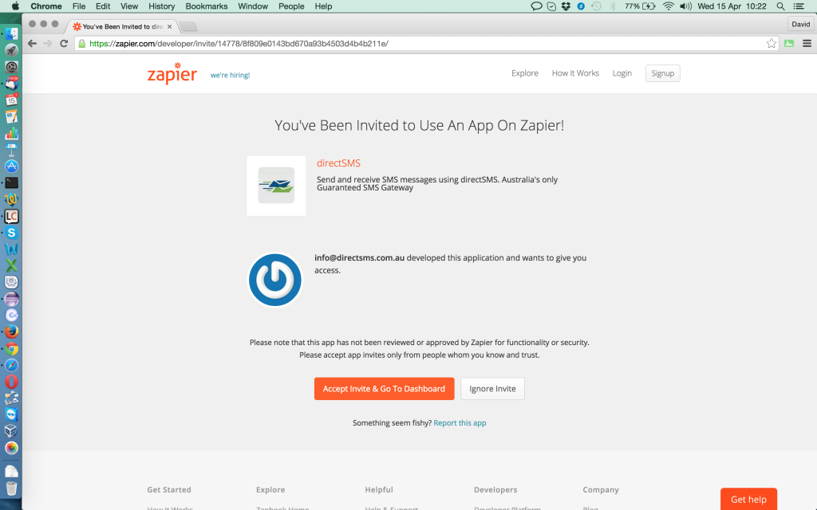Open the View menu
Screen dimensions: 817x510
[x=129, y=6]
